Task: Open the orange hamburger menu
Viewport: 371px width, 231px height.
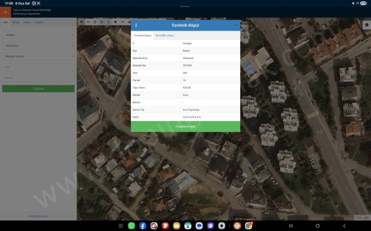Action: coord(5,12)
